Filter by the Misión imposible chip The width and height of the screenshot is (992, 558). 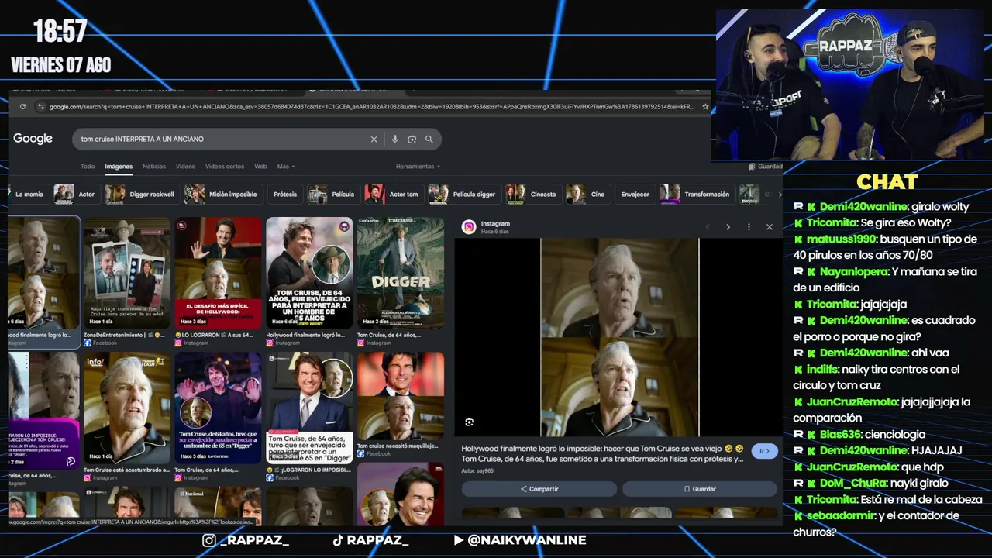[x=222, y=195]
